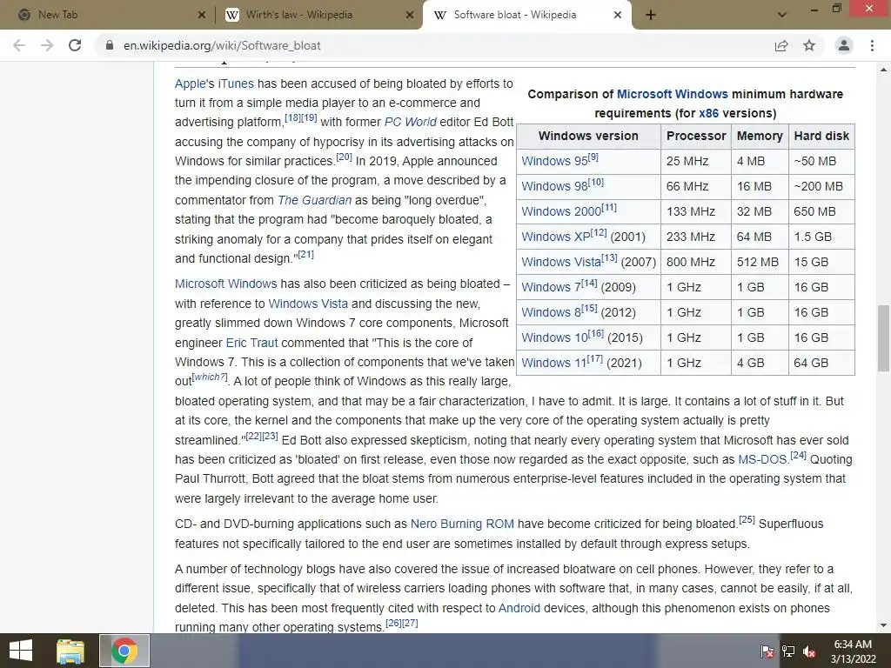Click Chrome icon in taskbar
The image size is (891, 668).
pyautogui.click(x=124, y=651)
